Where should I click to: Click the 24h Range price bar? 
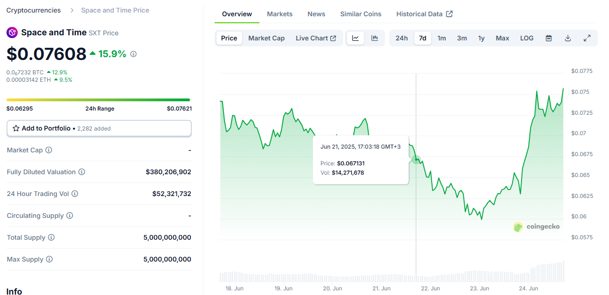coord(98,99)
